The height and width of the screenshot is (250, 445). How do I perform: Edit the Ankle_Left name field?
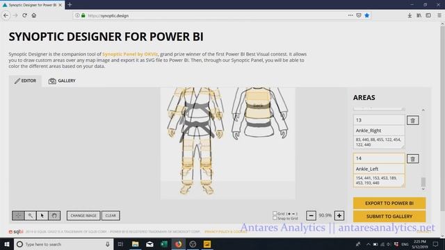point(379,169)
